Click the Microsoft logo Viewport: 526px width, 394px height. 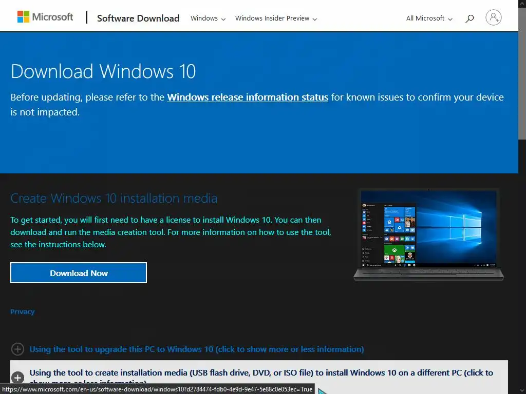(45, 17)
